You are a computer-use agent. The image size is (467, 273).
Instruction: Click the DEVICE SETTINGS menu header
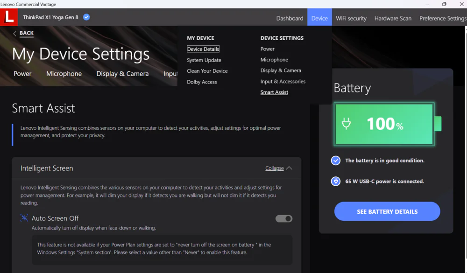282,38
